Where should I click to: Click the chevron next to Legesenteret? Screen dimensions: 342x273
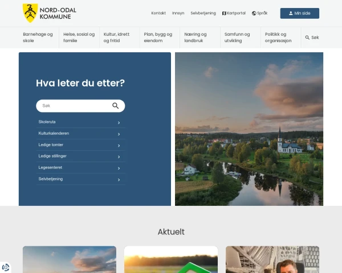click(x=119, y=168)
